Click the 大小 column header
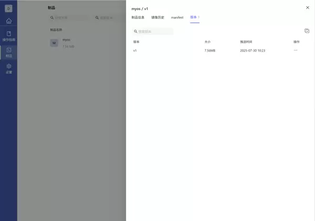Viewport: 315px width, 221px height. click(x=207, y=42)
